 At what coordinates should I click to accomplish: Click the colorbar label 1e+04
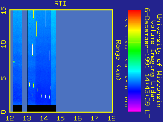[x=126, y=62]
